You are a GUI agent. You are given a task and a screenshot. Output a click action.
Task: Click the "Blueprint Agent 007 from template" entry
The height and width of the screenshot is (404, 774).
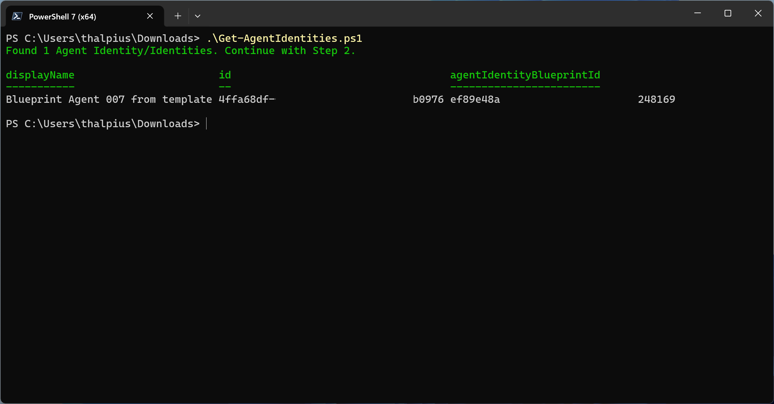point(109,100)
